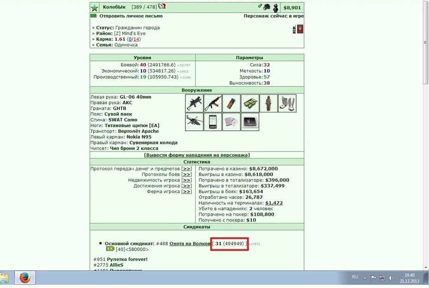Click the Здоровье value 57

pos(267,77)
